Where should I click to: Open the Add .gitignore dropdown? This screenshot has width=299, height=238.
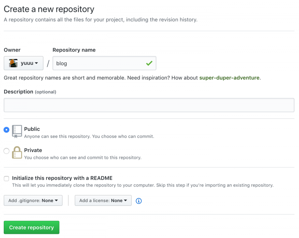(x=33, y=201)
